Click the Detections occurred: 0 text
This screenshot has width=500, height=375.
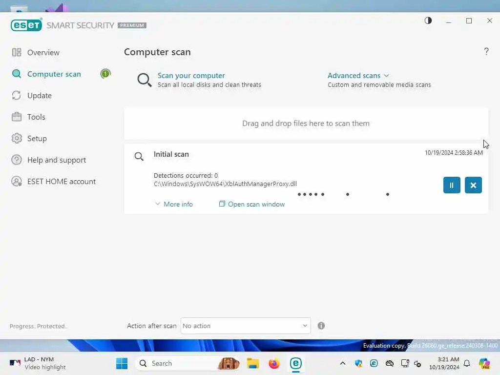click(186, 175)
